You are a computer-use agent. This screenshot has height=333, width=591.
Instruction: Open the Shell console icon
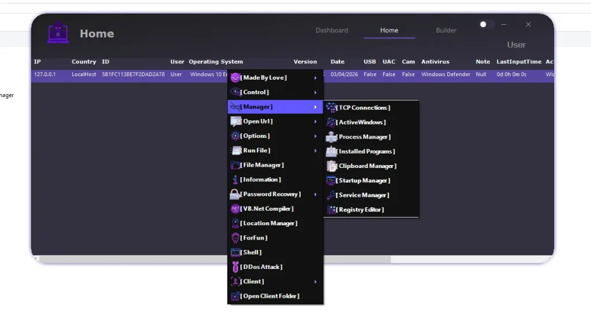[x=235, y=252]
